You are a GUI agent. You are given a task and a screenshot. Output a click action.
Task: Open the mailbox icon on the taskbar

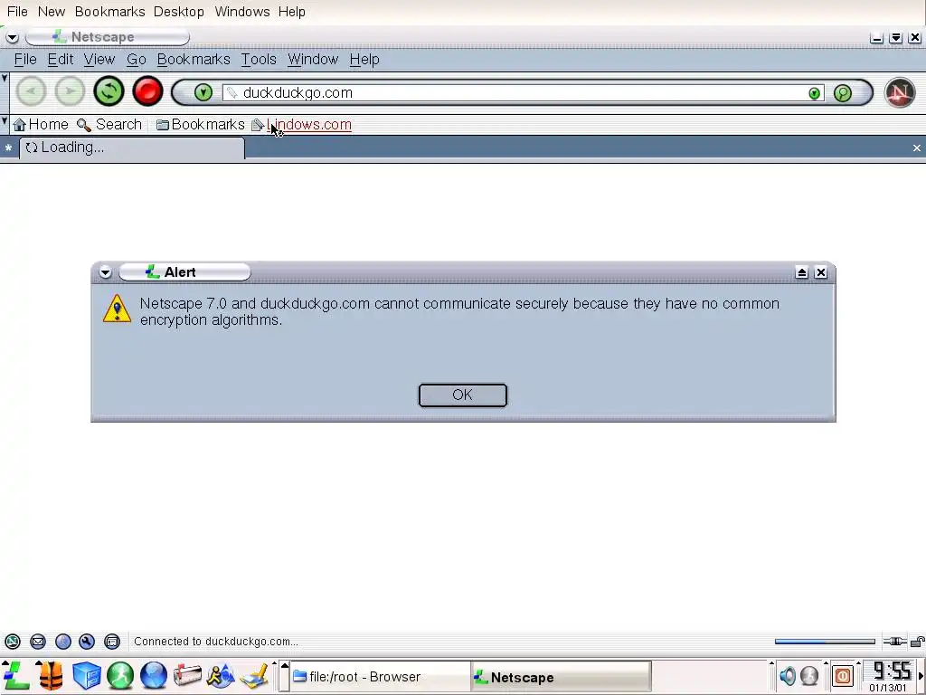[187, 675]
